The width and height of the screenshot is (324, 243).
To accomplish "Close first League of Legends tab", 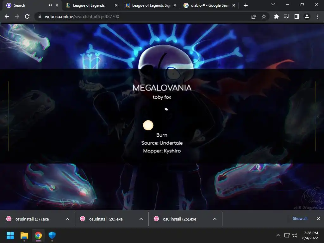I will coord(116,5).
